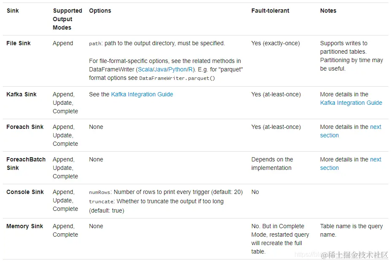The height and width of the screenshot is (262, 391).
Task: Click the Notes column header
Action: [x=328, y=11]
